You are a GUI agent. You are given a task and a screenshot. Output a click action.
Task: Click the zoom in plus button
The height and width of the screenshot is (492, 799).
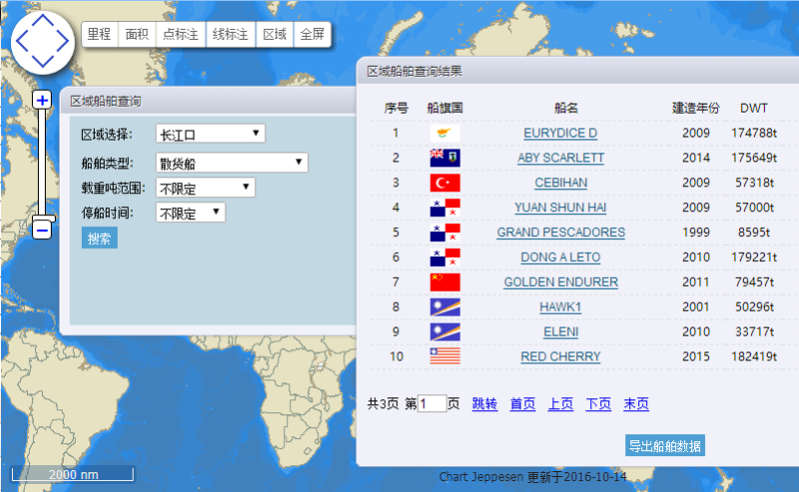pyautogui.click(x=42, y=100)
